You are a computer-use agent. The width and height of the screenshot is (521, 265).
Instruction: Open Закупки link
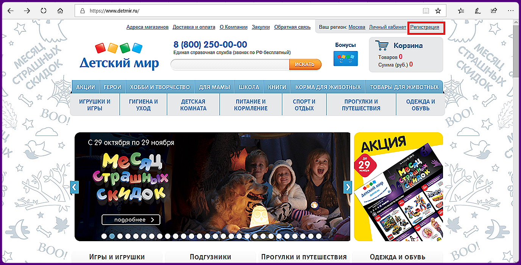point(261,27)
